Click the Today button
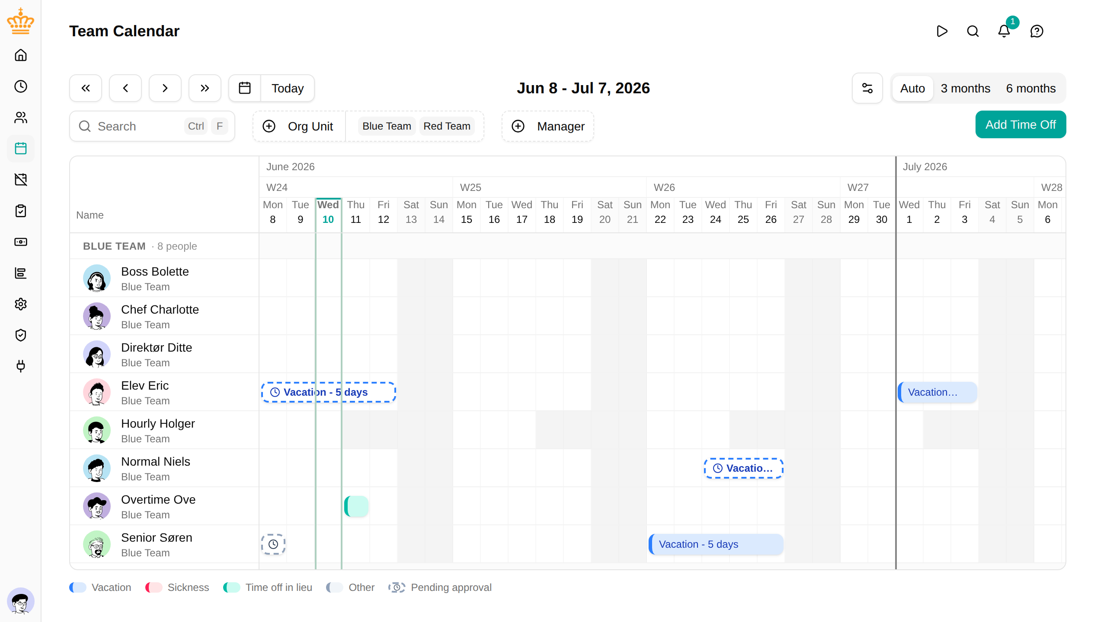The width and height of the screenshot is (1107, 622). [x=288, y=88]
